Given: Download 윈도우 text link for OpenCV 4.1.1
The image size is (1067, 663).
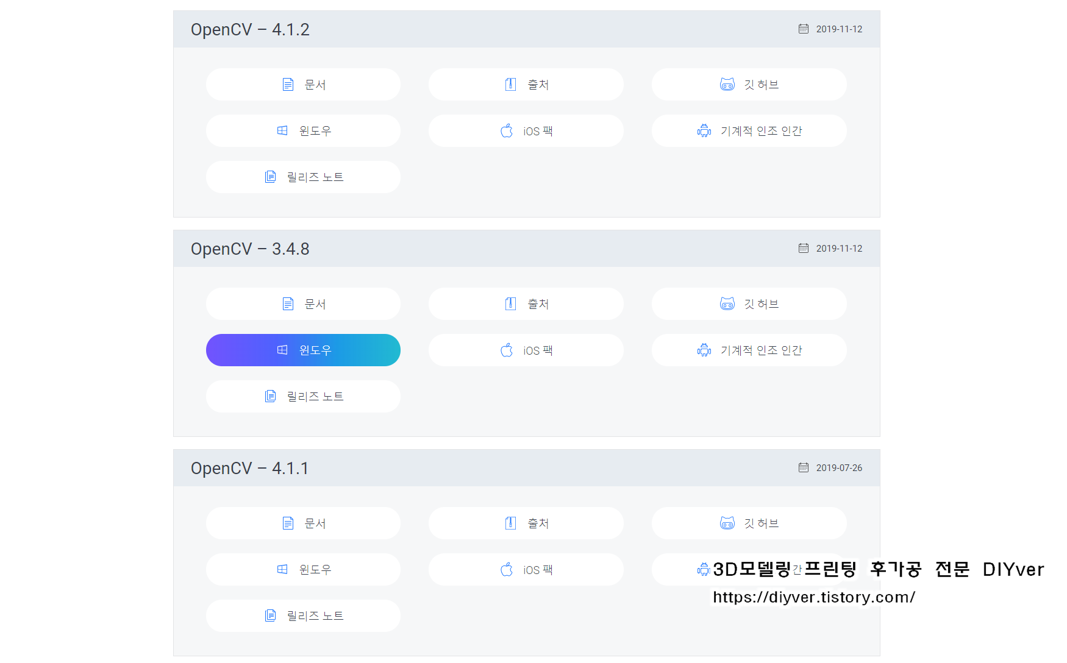Looking at the screenshot, I should [x=315, y=570].
